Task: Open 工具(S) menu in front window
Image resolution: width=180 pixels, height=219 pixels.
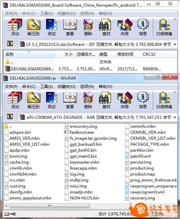Action: (x=46, y=87)
